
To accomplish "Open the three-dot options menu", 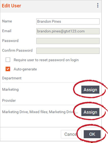I will click(98, 5).
